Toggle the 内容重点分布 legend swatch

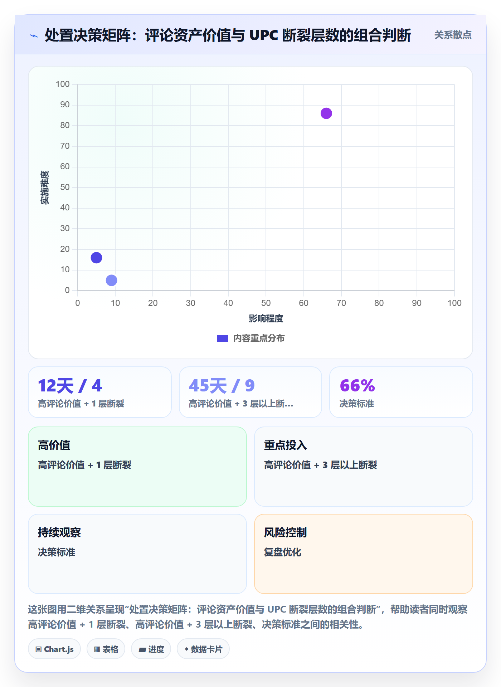222,338
